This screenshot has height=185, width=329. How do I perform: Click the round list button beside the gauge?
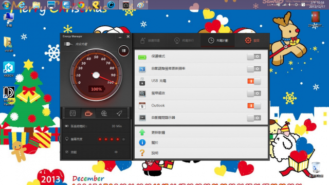(x=123, y=51)
